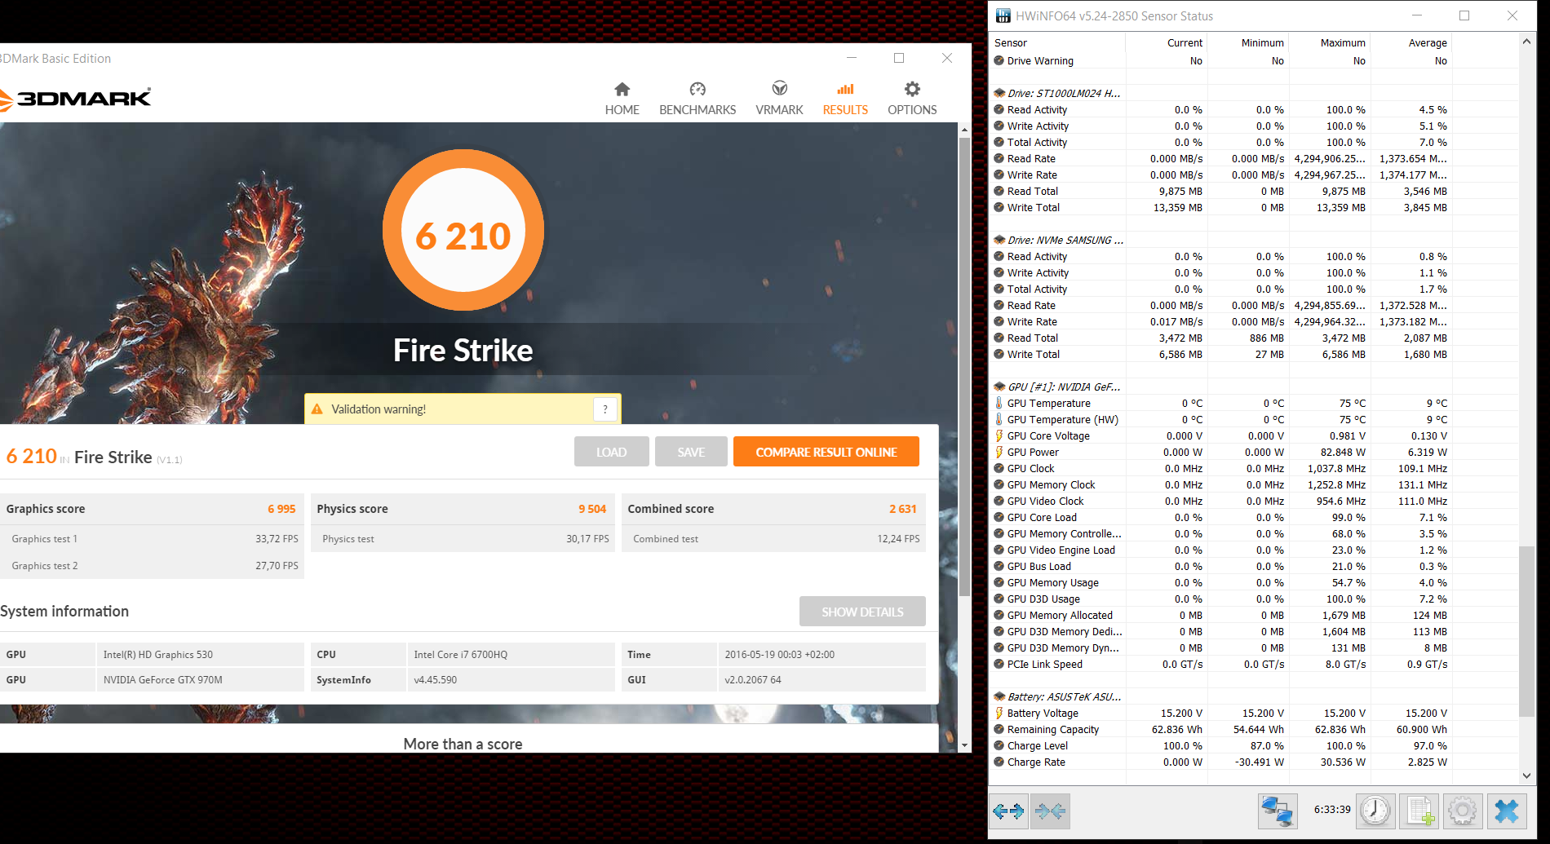Click the Minimum column header
This screenshot has height=844, width=1550.
pos(1248,42)
